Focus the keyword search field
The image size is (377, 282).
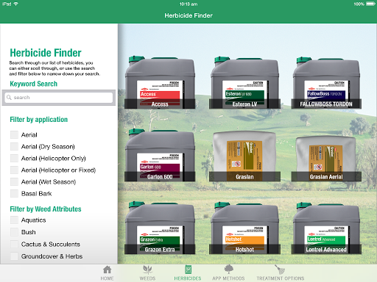[59, 98]
